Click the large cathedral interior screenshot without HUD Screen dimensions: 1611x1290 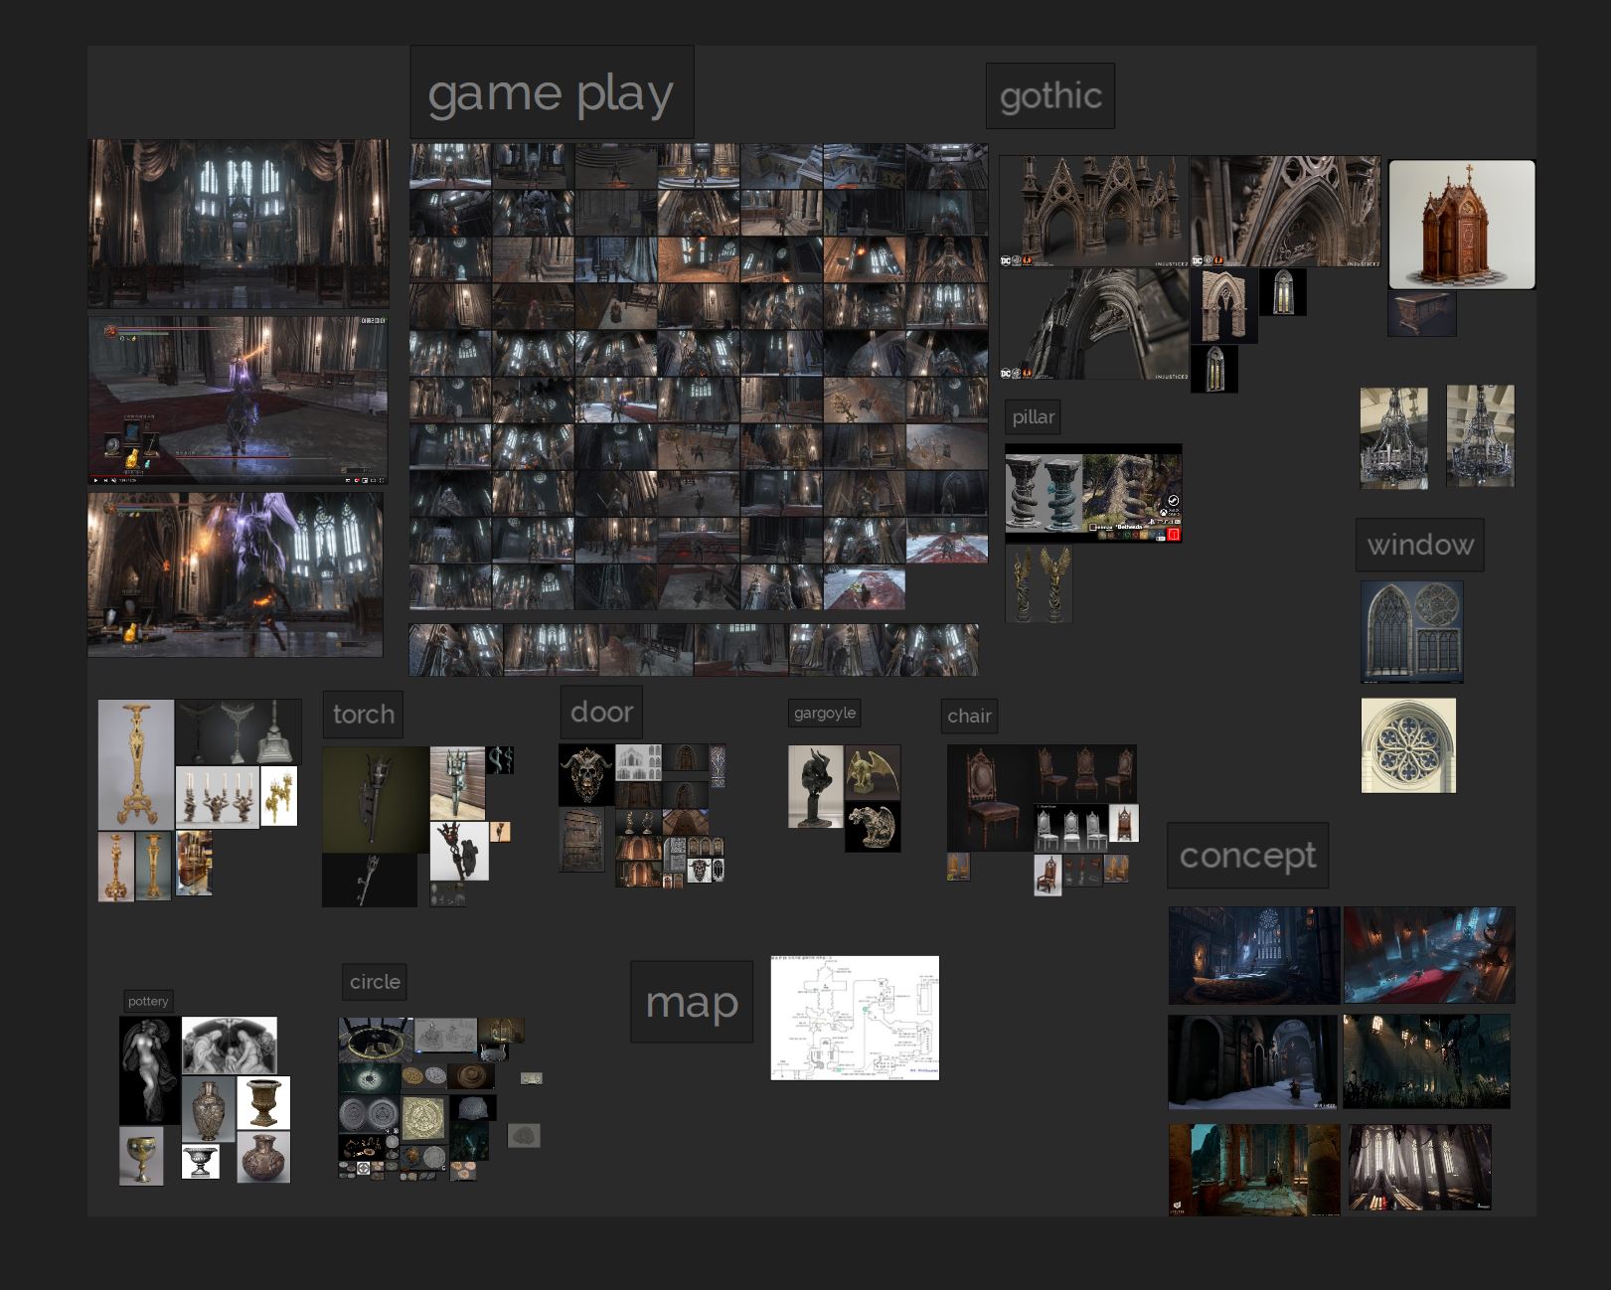click(x=239, y=224)
